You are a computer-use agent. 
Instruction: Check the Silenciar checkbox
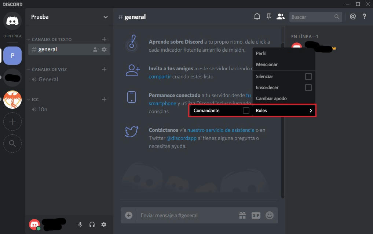[x=308, y=77]
